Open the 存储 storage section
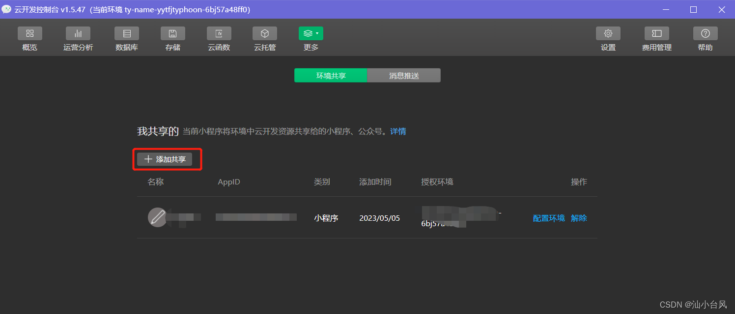The height and width of the screenshot is (314, 735). 173,39
